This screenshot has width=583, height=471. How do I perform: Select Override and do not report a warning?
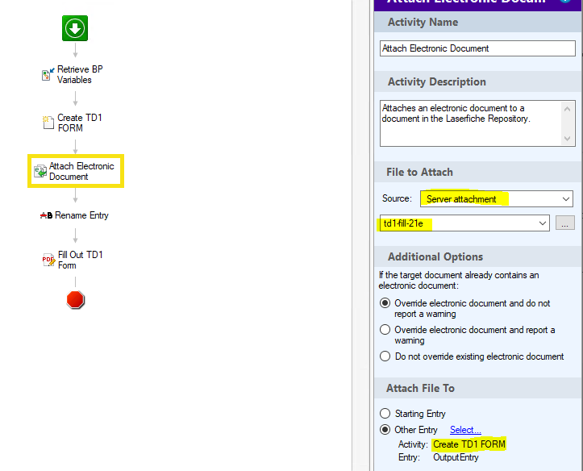[x=385, y=303]
